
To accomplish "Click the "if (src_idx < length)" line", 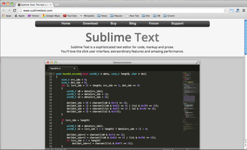I will pos(75,120).
